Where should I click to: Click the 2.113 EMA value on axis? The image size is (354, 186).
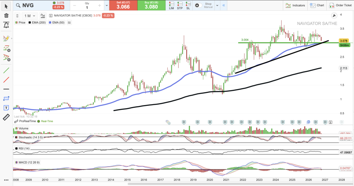pos(344,68)
